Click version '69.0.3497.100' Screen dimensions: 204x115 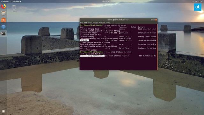point(111,33)
